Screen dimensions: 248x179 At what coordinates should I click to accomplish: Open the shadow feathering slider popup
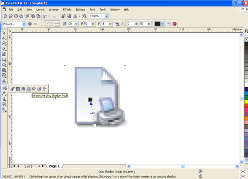tap(110, 24)
